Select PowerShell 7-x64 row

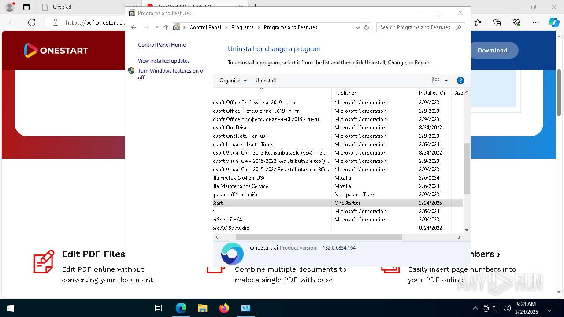coord(338,220)
